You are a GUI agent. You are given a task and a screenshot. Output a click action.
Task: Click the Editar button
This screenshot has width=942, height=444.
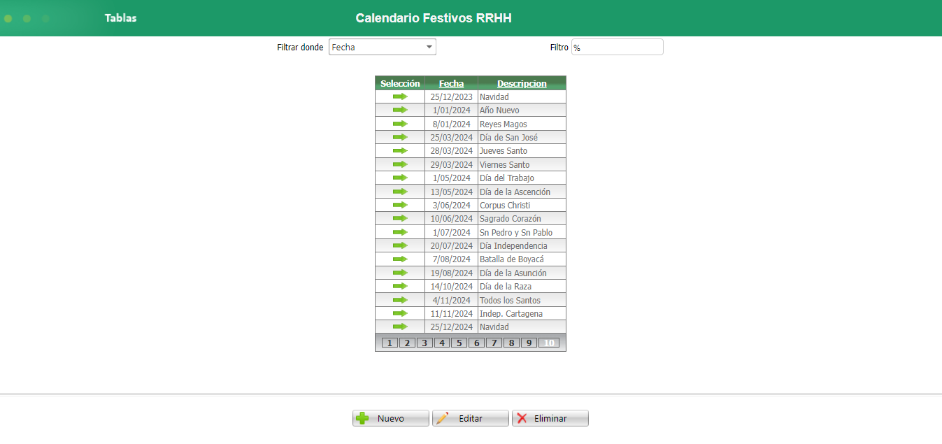(471, 418)
